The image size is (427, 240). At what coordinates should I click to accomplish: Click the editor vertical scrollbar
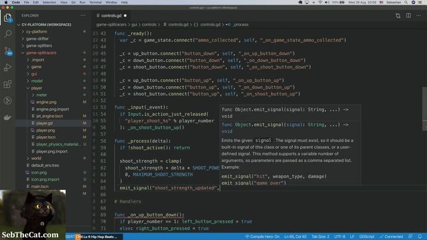(424, 108)
